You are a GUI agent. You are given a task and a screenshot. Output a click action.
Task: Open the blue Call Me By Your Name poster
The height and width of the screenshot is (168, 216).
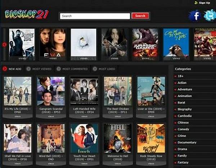pyautogui.click(x=176, y=42)
